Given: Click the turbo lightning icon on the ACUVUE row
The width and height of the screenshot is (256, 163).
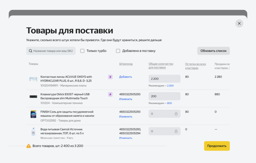Looking at the screenshot, I should (x=110, y=77).
